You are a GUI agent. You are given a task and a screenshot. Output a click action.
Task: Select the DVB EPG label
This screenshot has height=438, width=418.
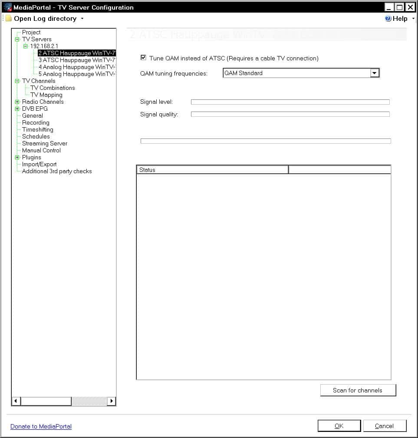35,109
